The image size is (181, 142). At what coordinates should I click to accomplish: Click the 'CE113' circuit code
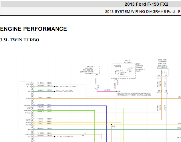(x=49, y=133)
